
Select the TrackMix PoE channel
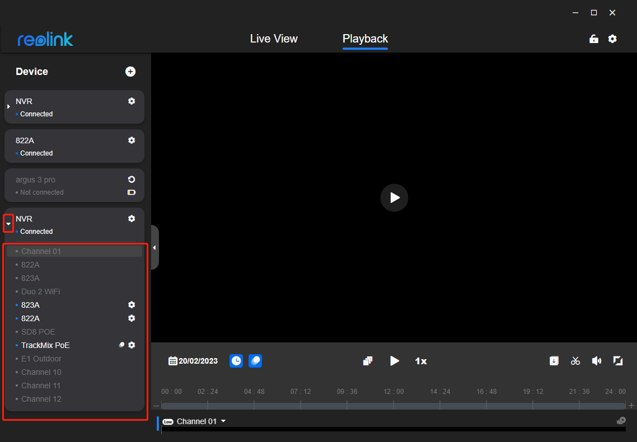pos(45,345)
